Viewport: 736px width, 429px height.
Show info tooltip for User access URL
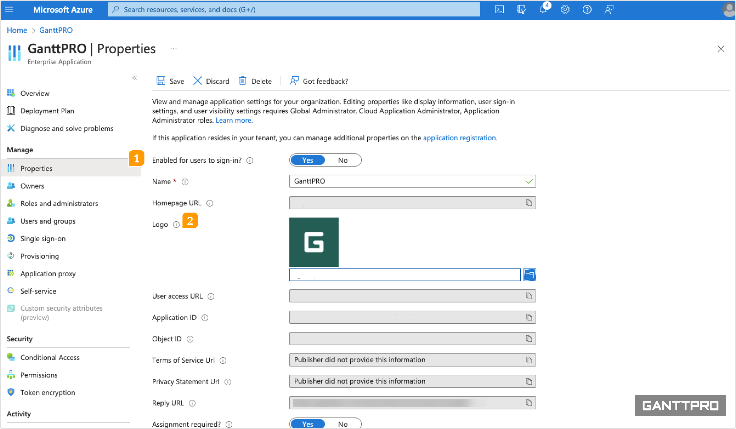pyautogui.click(x=211, y=297)
